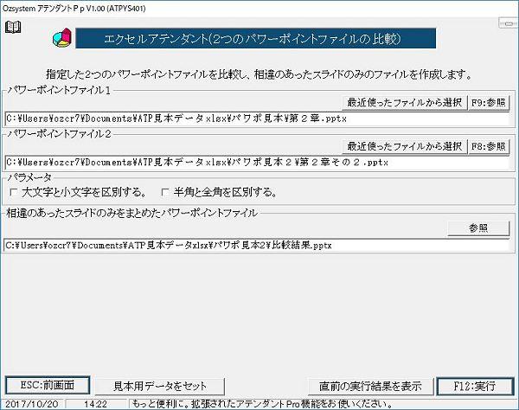Select recent file for PowerPoint file 1

click(404, 103)
